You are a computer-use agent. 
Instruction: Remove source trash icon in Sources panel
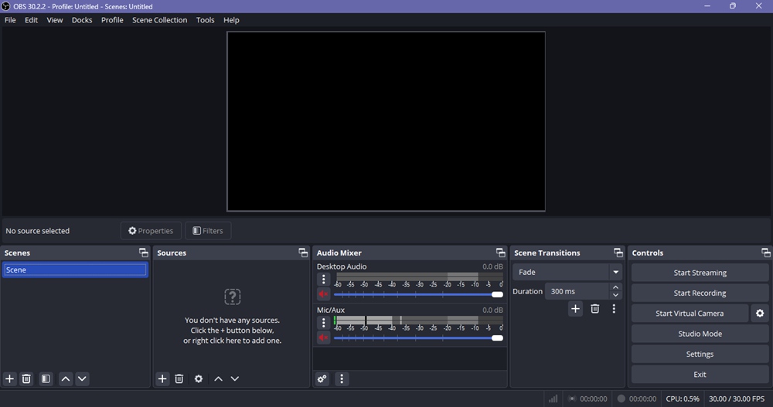pyautogui.click(x=179, y=379)
